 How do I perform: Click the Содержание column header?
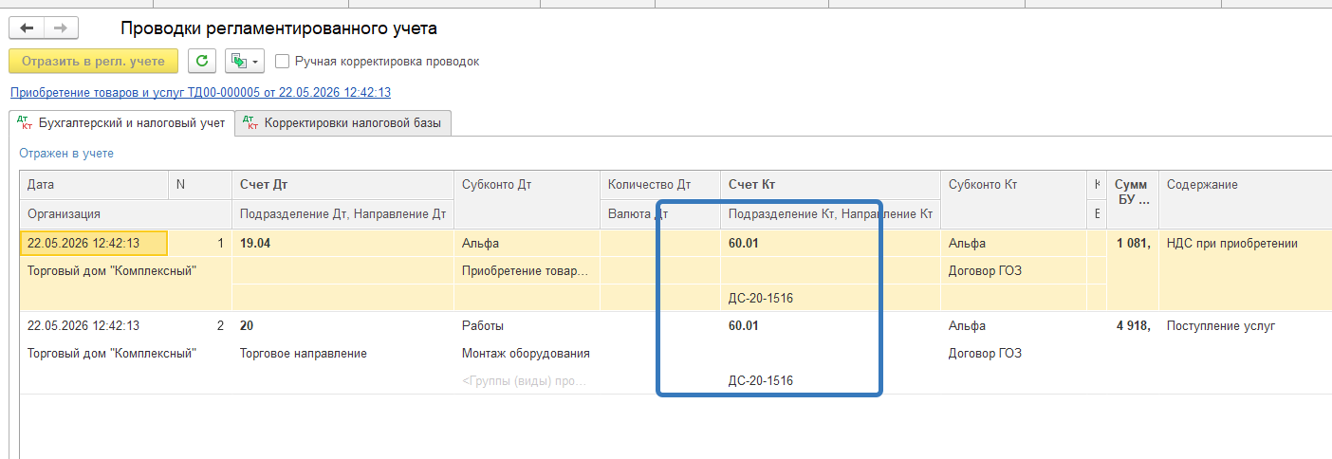pos(1245,185)
